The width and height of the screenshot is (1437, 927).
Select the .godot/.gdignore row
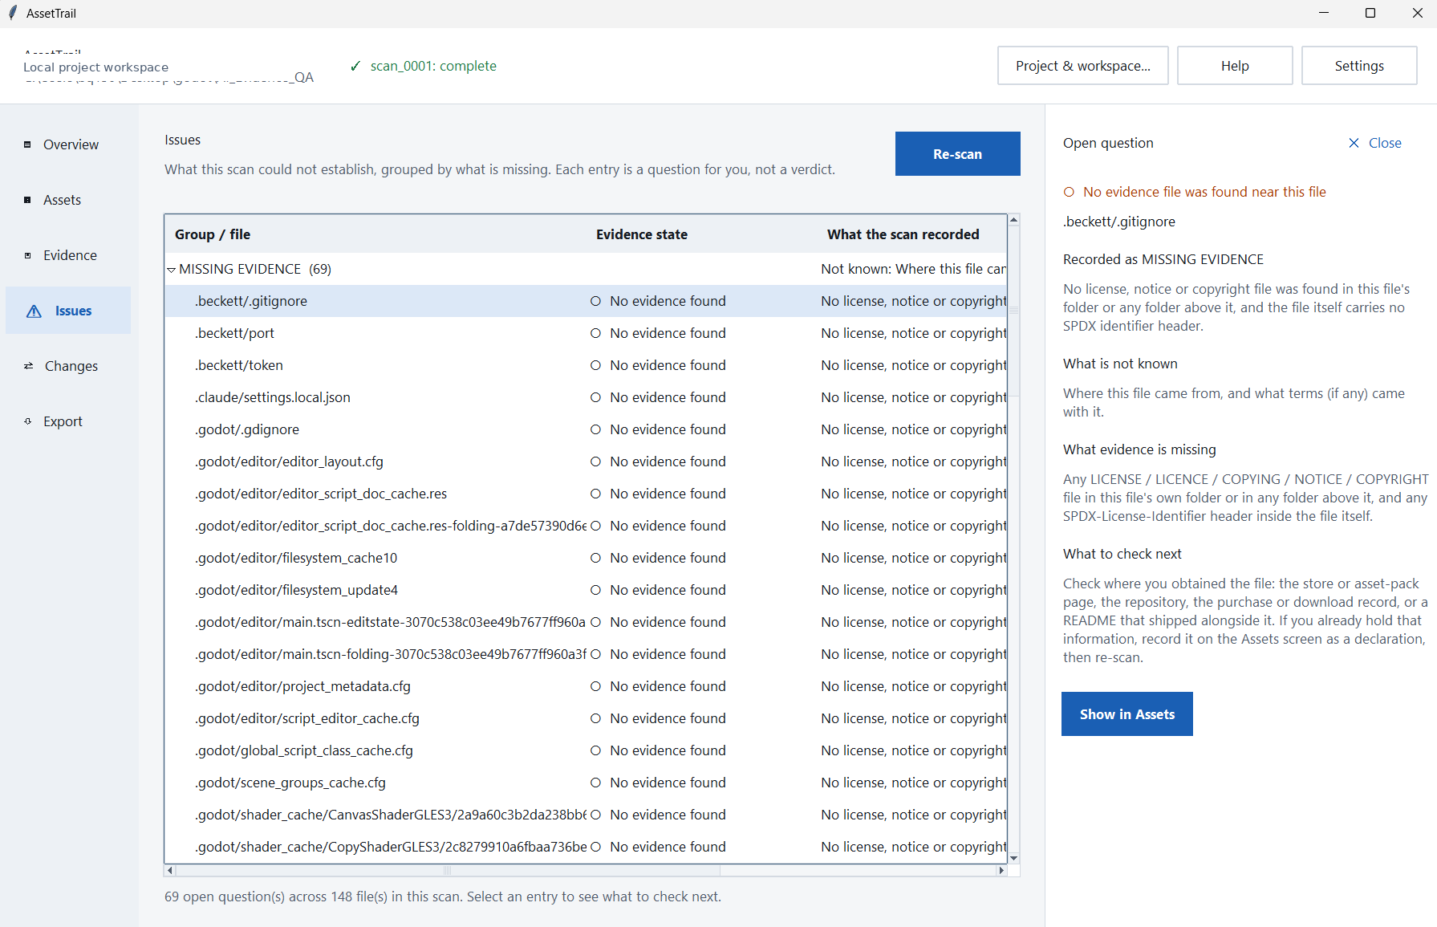point(586,429)
